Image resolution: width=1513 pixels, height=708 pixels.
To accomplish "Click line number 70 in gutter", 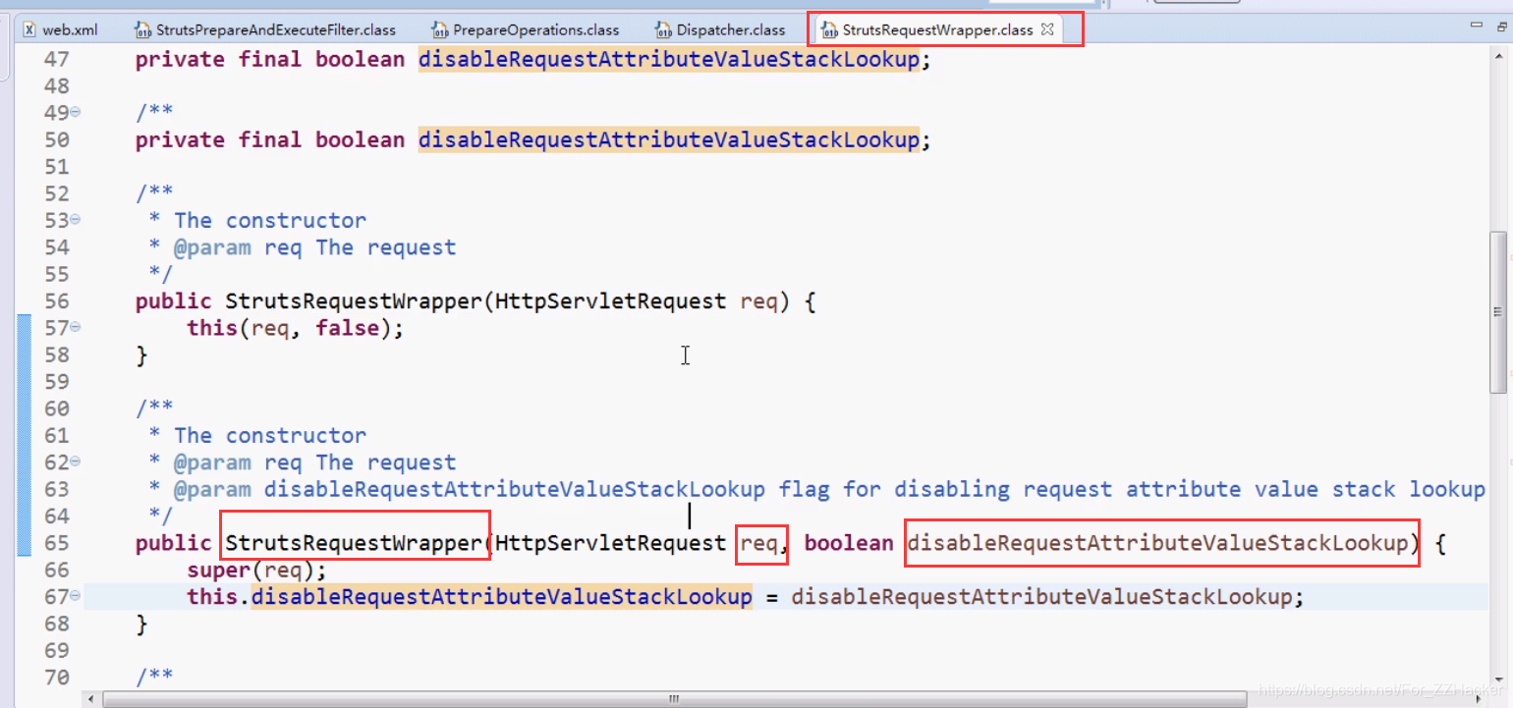I will coord(57,677).
